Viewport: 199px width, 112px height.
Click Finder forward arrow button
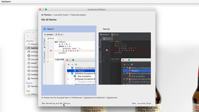point(32,36)
